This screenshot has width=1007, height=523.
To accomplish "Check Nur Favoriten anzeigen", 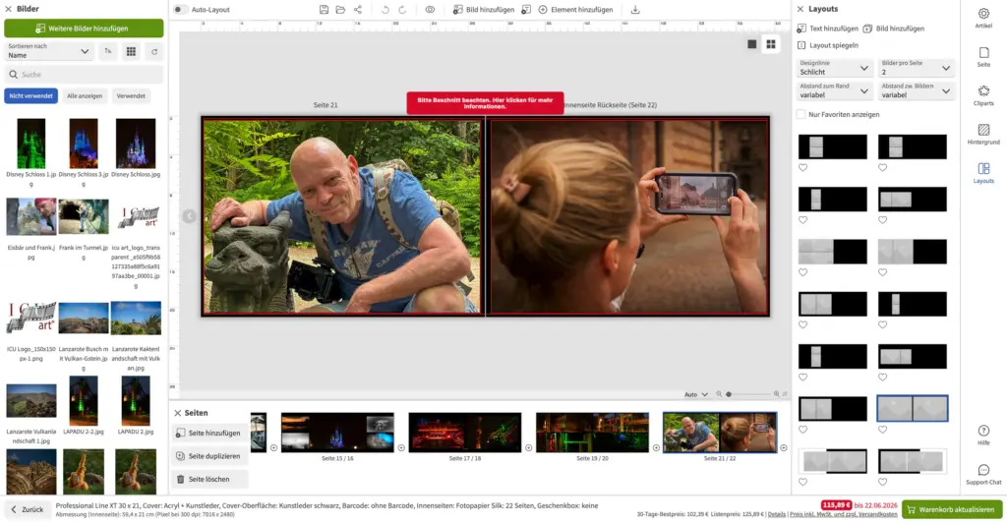I will [x=800, y=114].
